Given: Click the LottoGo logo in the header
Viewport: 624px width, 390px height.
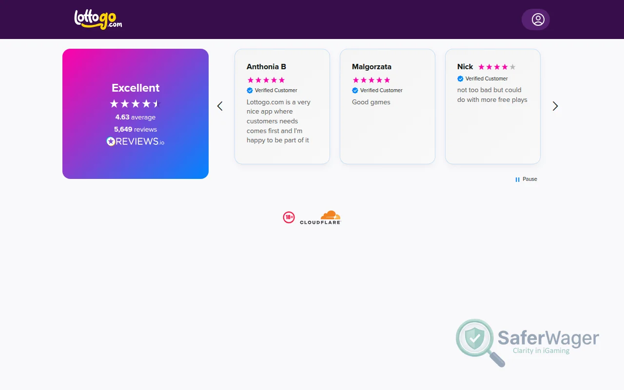Looking at the screenshot, I should (97, 19).
